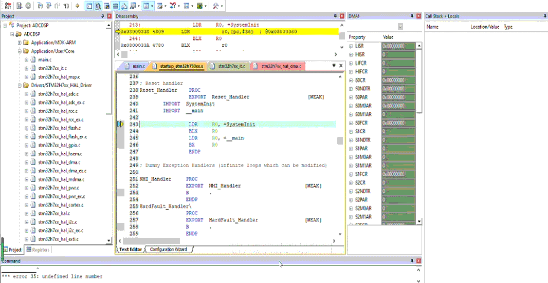The width and height of the screenshot is (548, 283).
Task: Click the Trace Windows toolbar icon
Action: pos(187,6)
